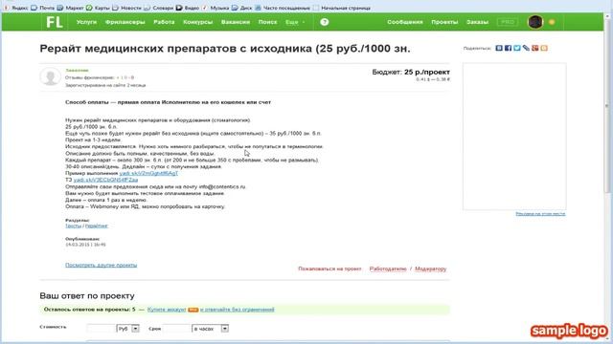Open the ТЗ yadi.sk link
Image resolution: width=613 pixels, height=344 pixels.
point(105,180)
